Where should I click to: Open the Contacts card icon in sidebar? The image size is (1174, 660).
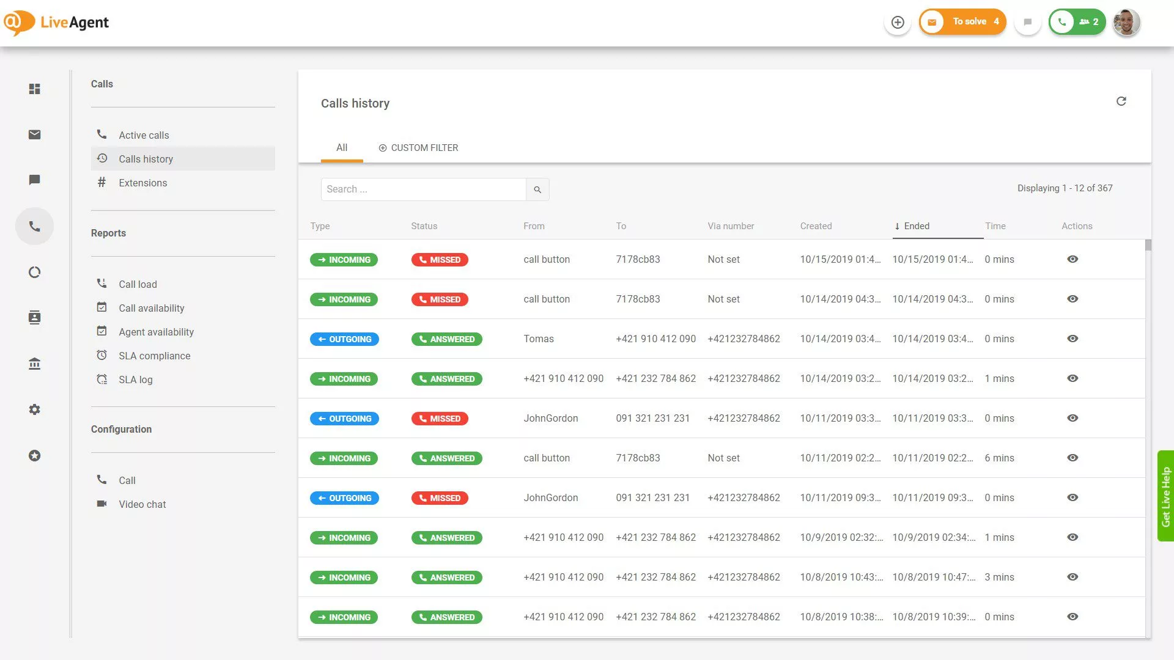(35, 317)
